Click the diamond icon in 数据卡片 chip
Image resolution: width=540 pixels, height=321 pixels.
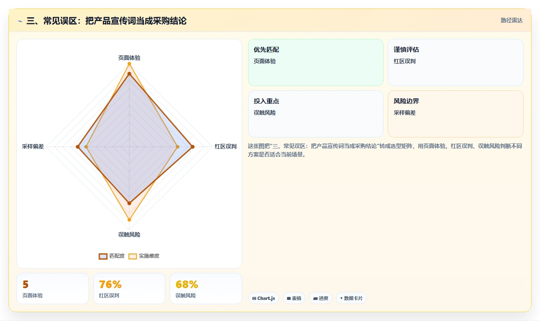click(341, 298)
